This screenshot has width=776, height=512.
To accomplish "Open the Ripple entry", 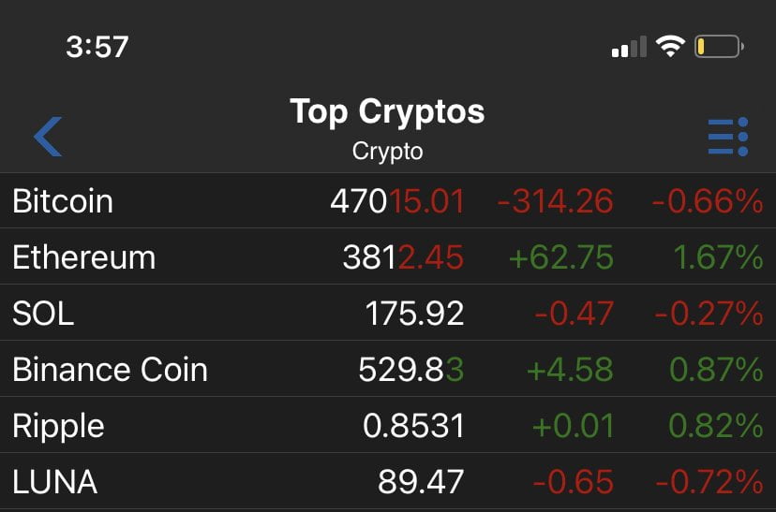I will tap(58, 426).
